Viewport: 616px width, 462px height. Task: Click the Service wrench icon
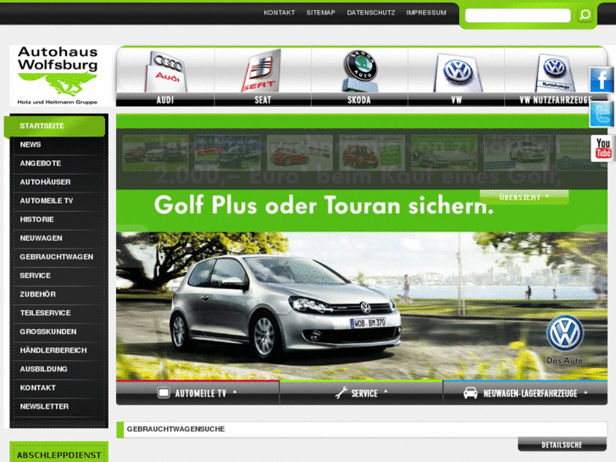(341, 392)
